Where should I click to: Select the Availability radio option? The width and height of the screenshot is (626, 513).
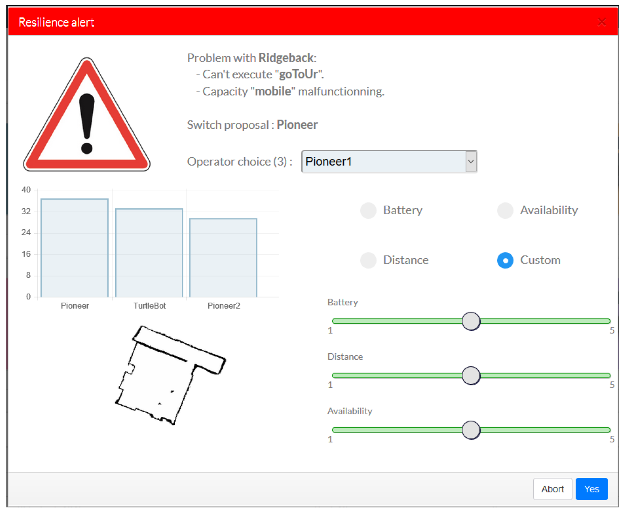click(x=505, y=210)
